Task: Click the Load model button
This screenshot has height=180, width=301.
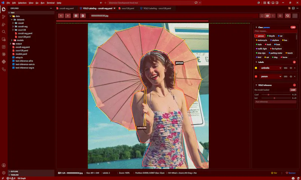Action: (x=293, y=90)
